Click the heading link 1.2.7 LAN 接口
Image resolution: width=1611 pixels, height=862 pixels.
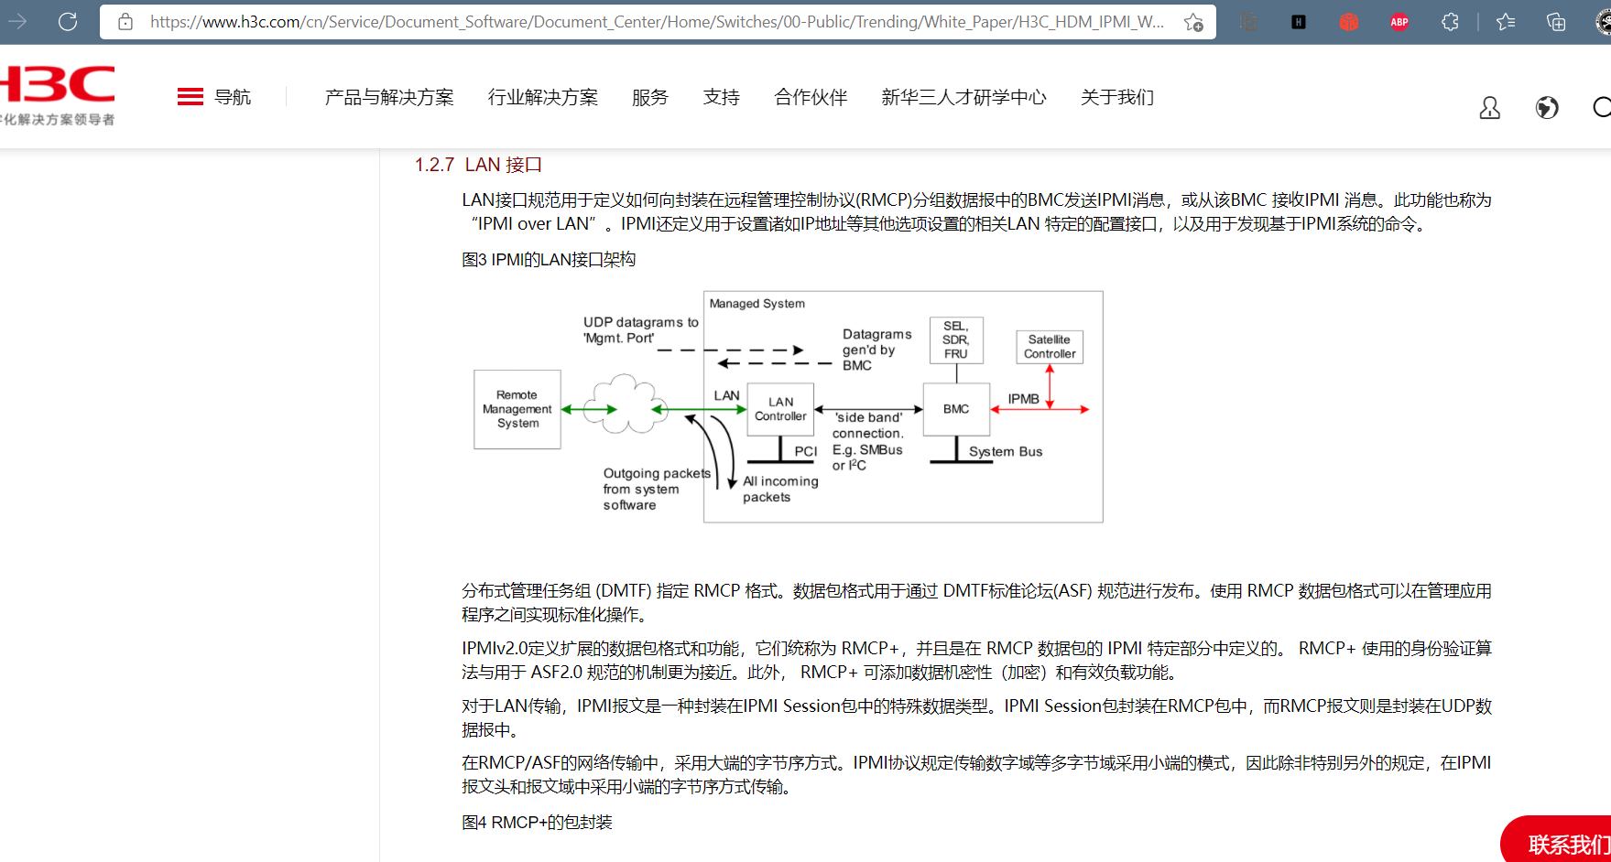point(477,165)
